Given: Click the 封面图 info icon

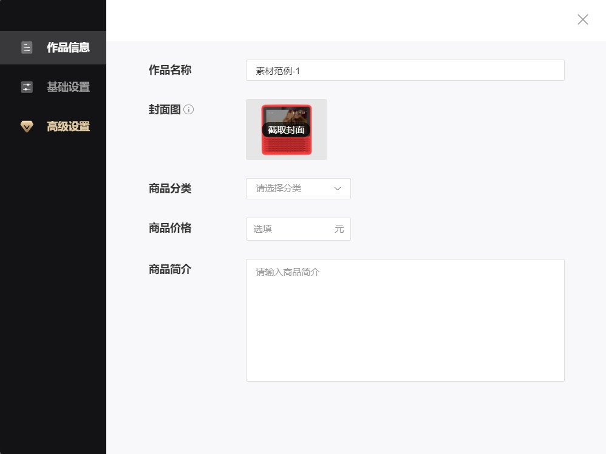Looking at the screenshot, I should tap(189, 109).
